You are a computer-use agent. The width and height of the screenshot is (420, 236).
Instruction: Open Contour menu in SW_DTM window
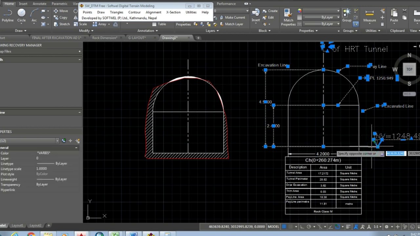point(135,12)
